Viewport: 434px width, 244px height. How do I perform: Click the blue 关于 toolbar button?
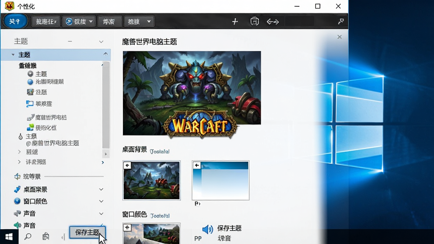tap(15, 21)
